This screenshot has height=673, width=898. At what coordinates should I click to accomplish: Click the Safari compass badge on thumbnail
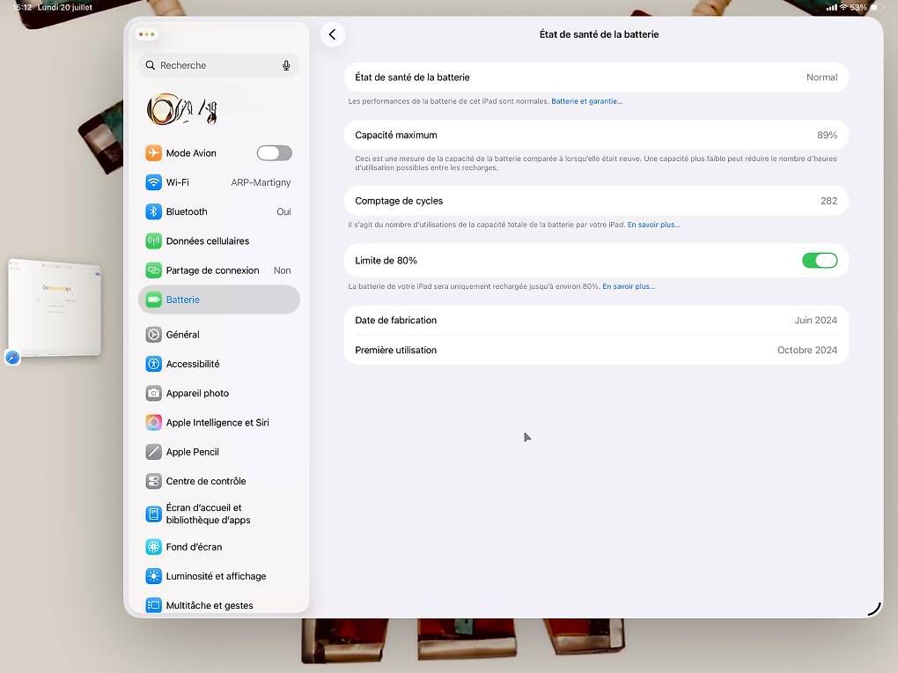(x=12, y=358)
